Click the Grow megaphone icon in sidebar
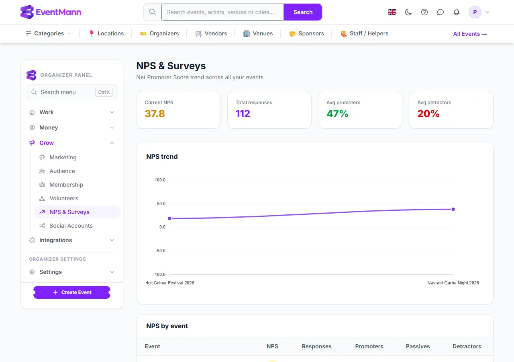514x362 pixels. [x=32, y=143]
